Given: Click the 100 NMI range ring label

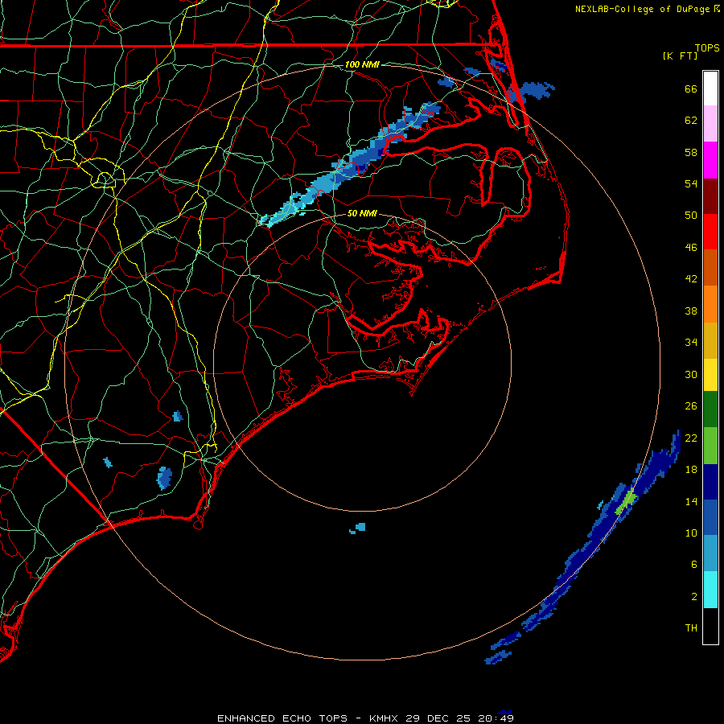Looking at the screenshot, I should (x=362, y=64).
